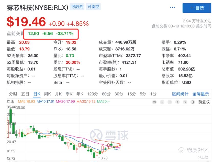Viewport: 212px width, 162px height.
Task: Open the three-dot more options menu
Action: tap(172, 8)
